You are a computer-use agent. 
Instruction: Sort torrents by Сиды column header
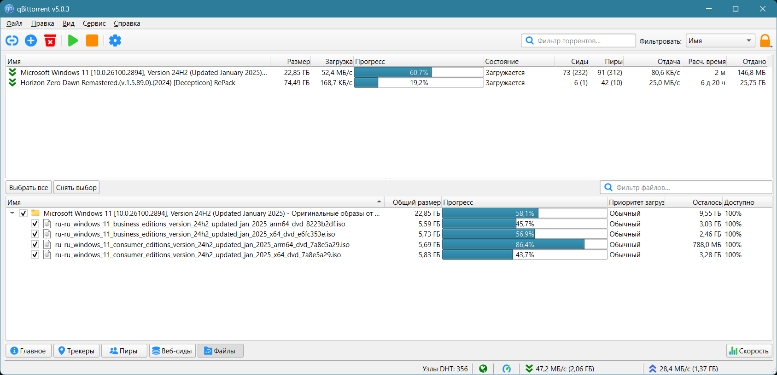click(x=573, y=62)
